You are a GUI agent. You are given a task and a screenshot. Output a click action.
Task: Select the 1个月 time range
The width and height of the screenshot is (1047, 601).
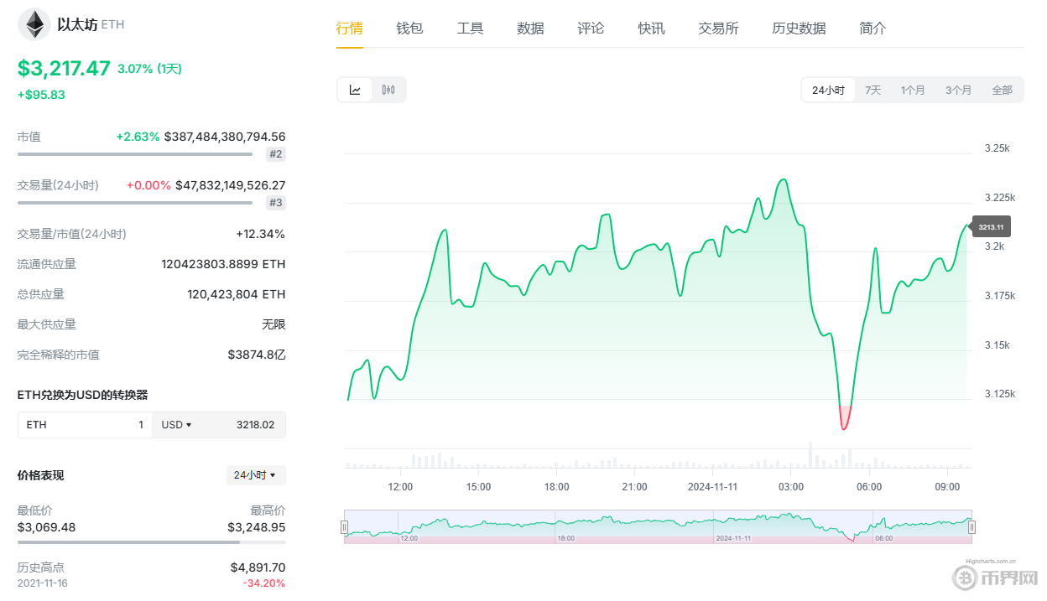click(913, 91)
